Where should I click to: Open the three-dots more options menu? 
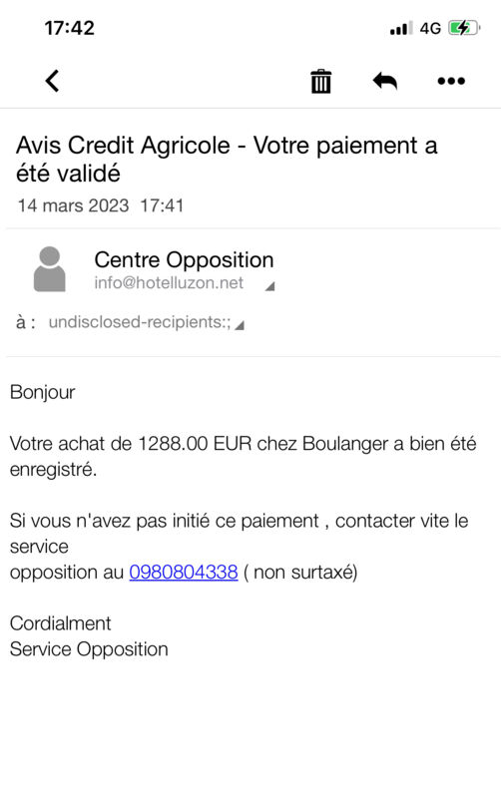click(451, 81)
